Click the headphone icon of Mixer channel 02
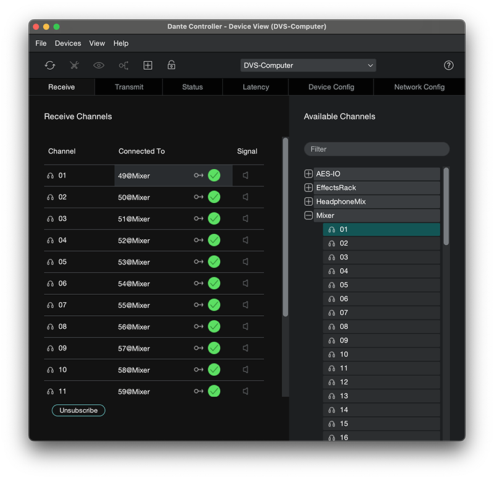Screen dimensions: 494x479 (x=332, y=244)
